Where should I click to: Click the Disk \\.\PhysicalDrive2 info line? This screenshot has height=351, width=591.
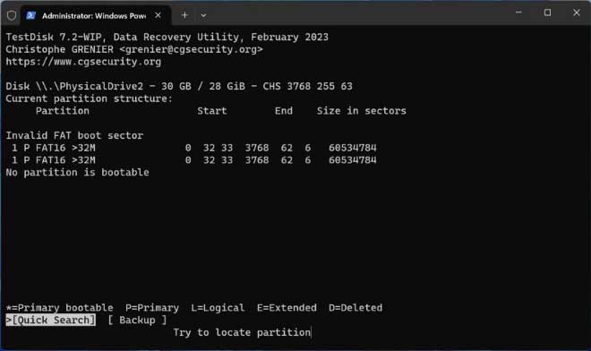pyautogui.click(x=179, y=86)
